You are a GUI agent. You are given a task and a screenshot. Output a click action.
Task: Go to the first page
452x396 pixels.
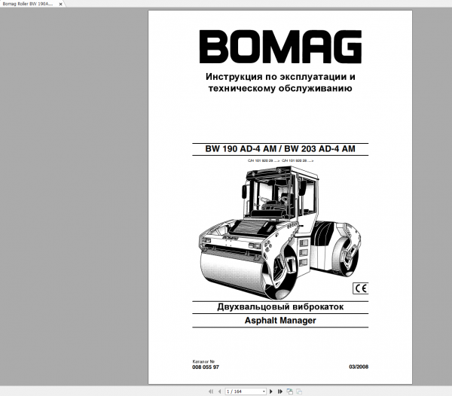click(x=211, y=391)
